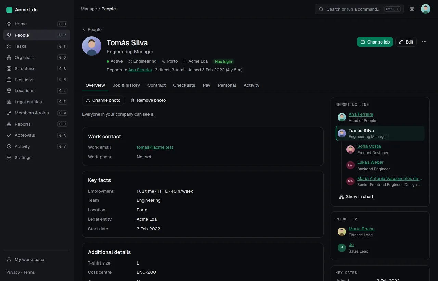The image size is (438, 281).
Task: Select the Pay tab
Action: click(206, 85)
